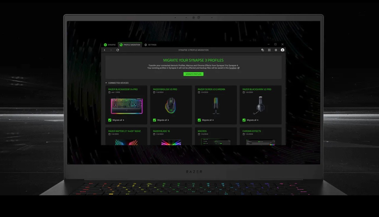This screenshot has height=217, width=379.
Task: Click the calendar icon on BlackWidow V4 Pro card
Action: (x=109, y=92)
